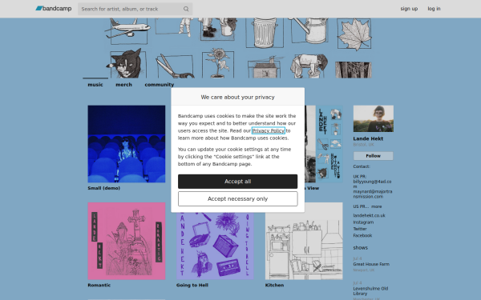Viewport: 481px width, 300px height.
Task: Click the search magnifier icon
Action: (186, 9)
